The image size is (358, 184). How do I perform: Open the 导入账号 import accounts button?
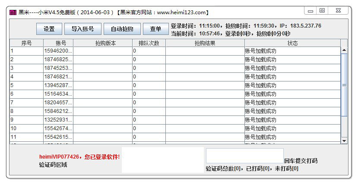(x=82, y=29)
